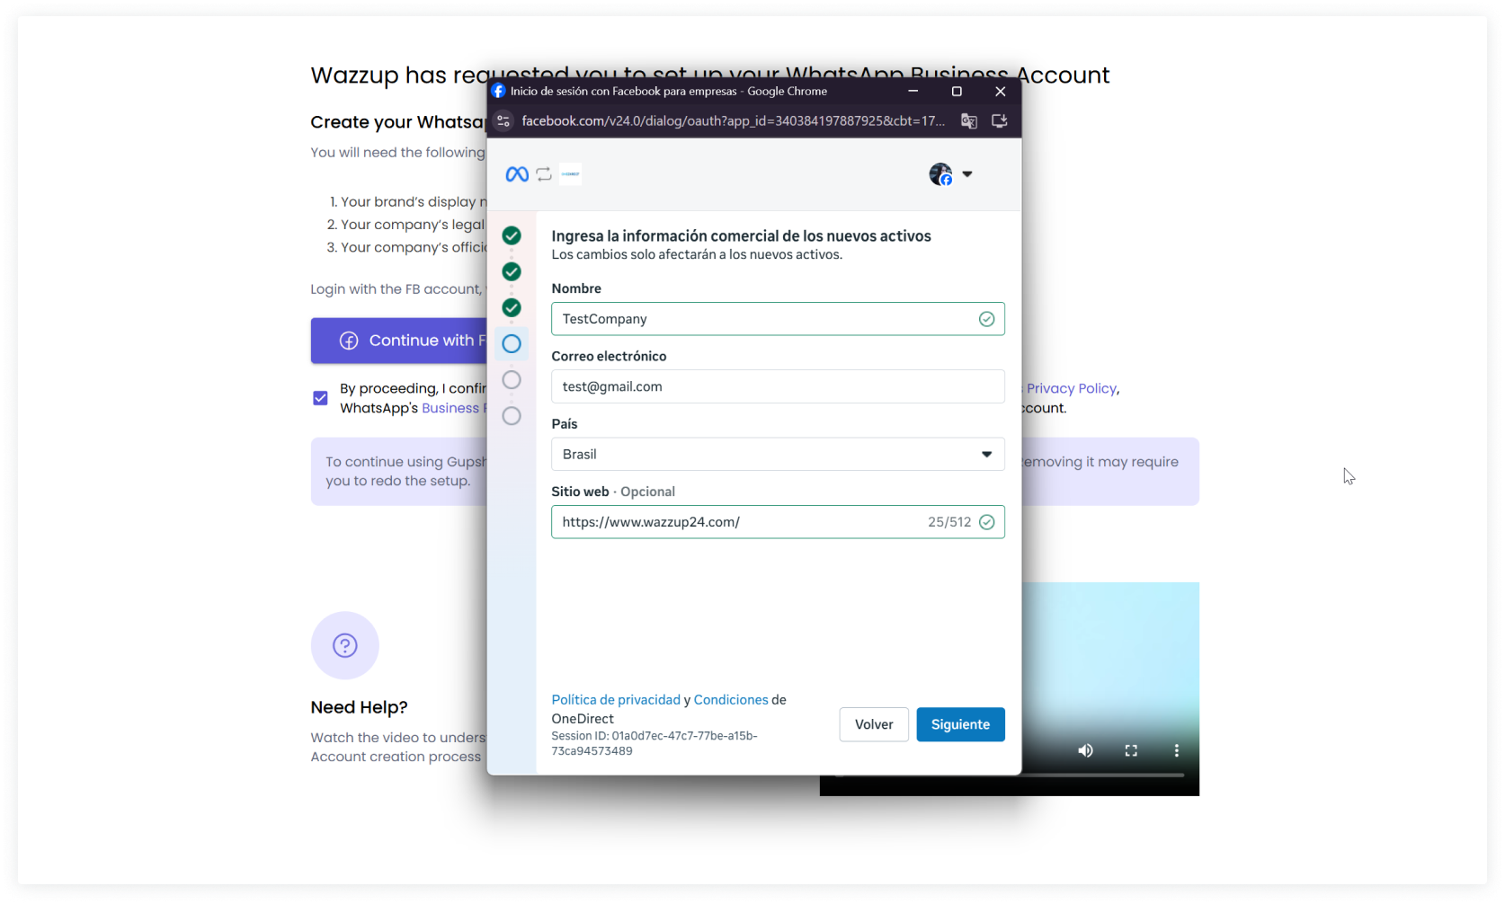Click the Siguiente button

pos(960,724)
